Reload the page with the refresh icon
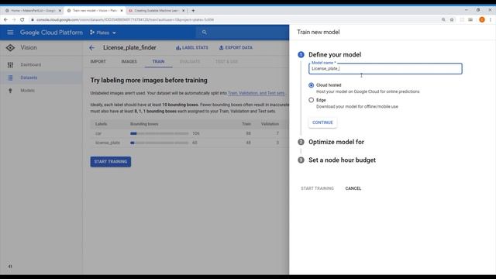The width and height of the screenshot is (496, 279). pos(22,19)
